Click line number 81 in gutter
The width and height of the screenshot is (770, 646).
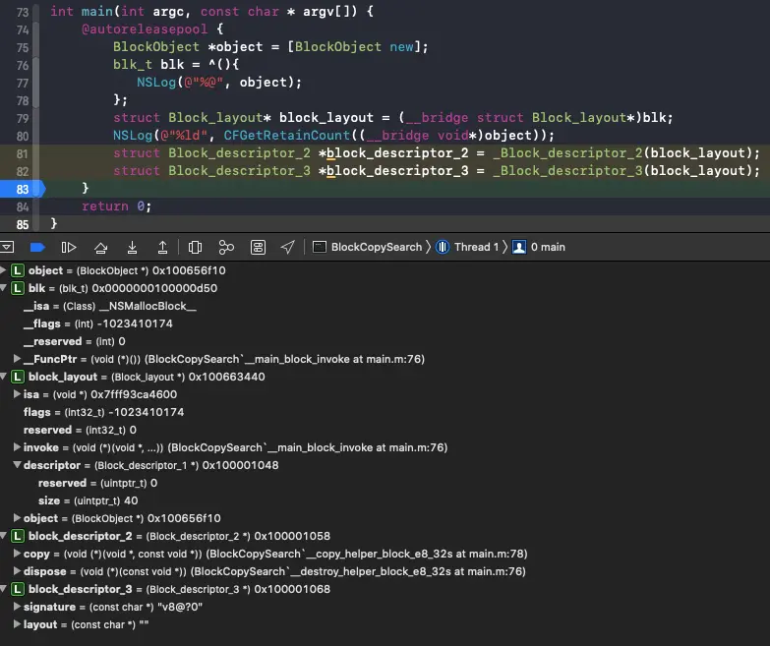click(22, 153)
